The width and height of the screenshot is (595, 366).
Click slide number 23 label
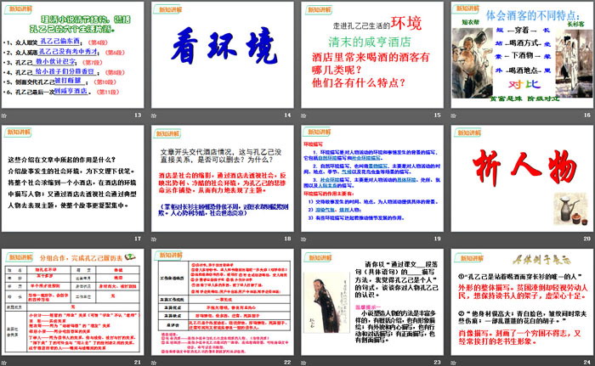tap(437, 363)
